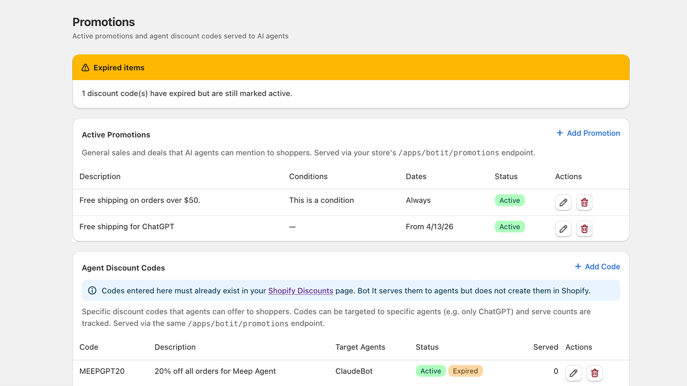
Task: Open the Shopify Discounts link
Action: 301,291
